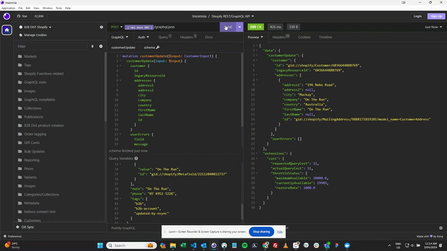Image resolution: width=447 pixels, height=251 pixels.
Task: Click the api base URL variable tag
Action: click(x=139, y=27)
